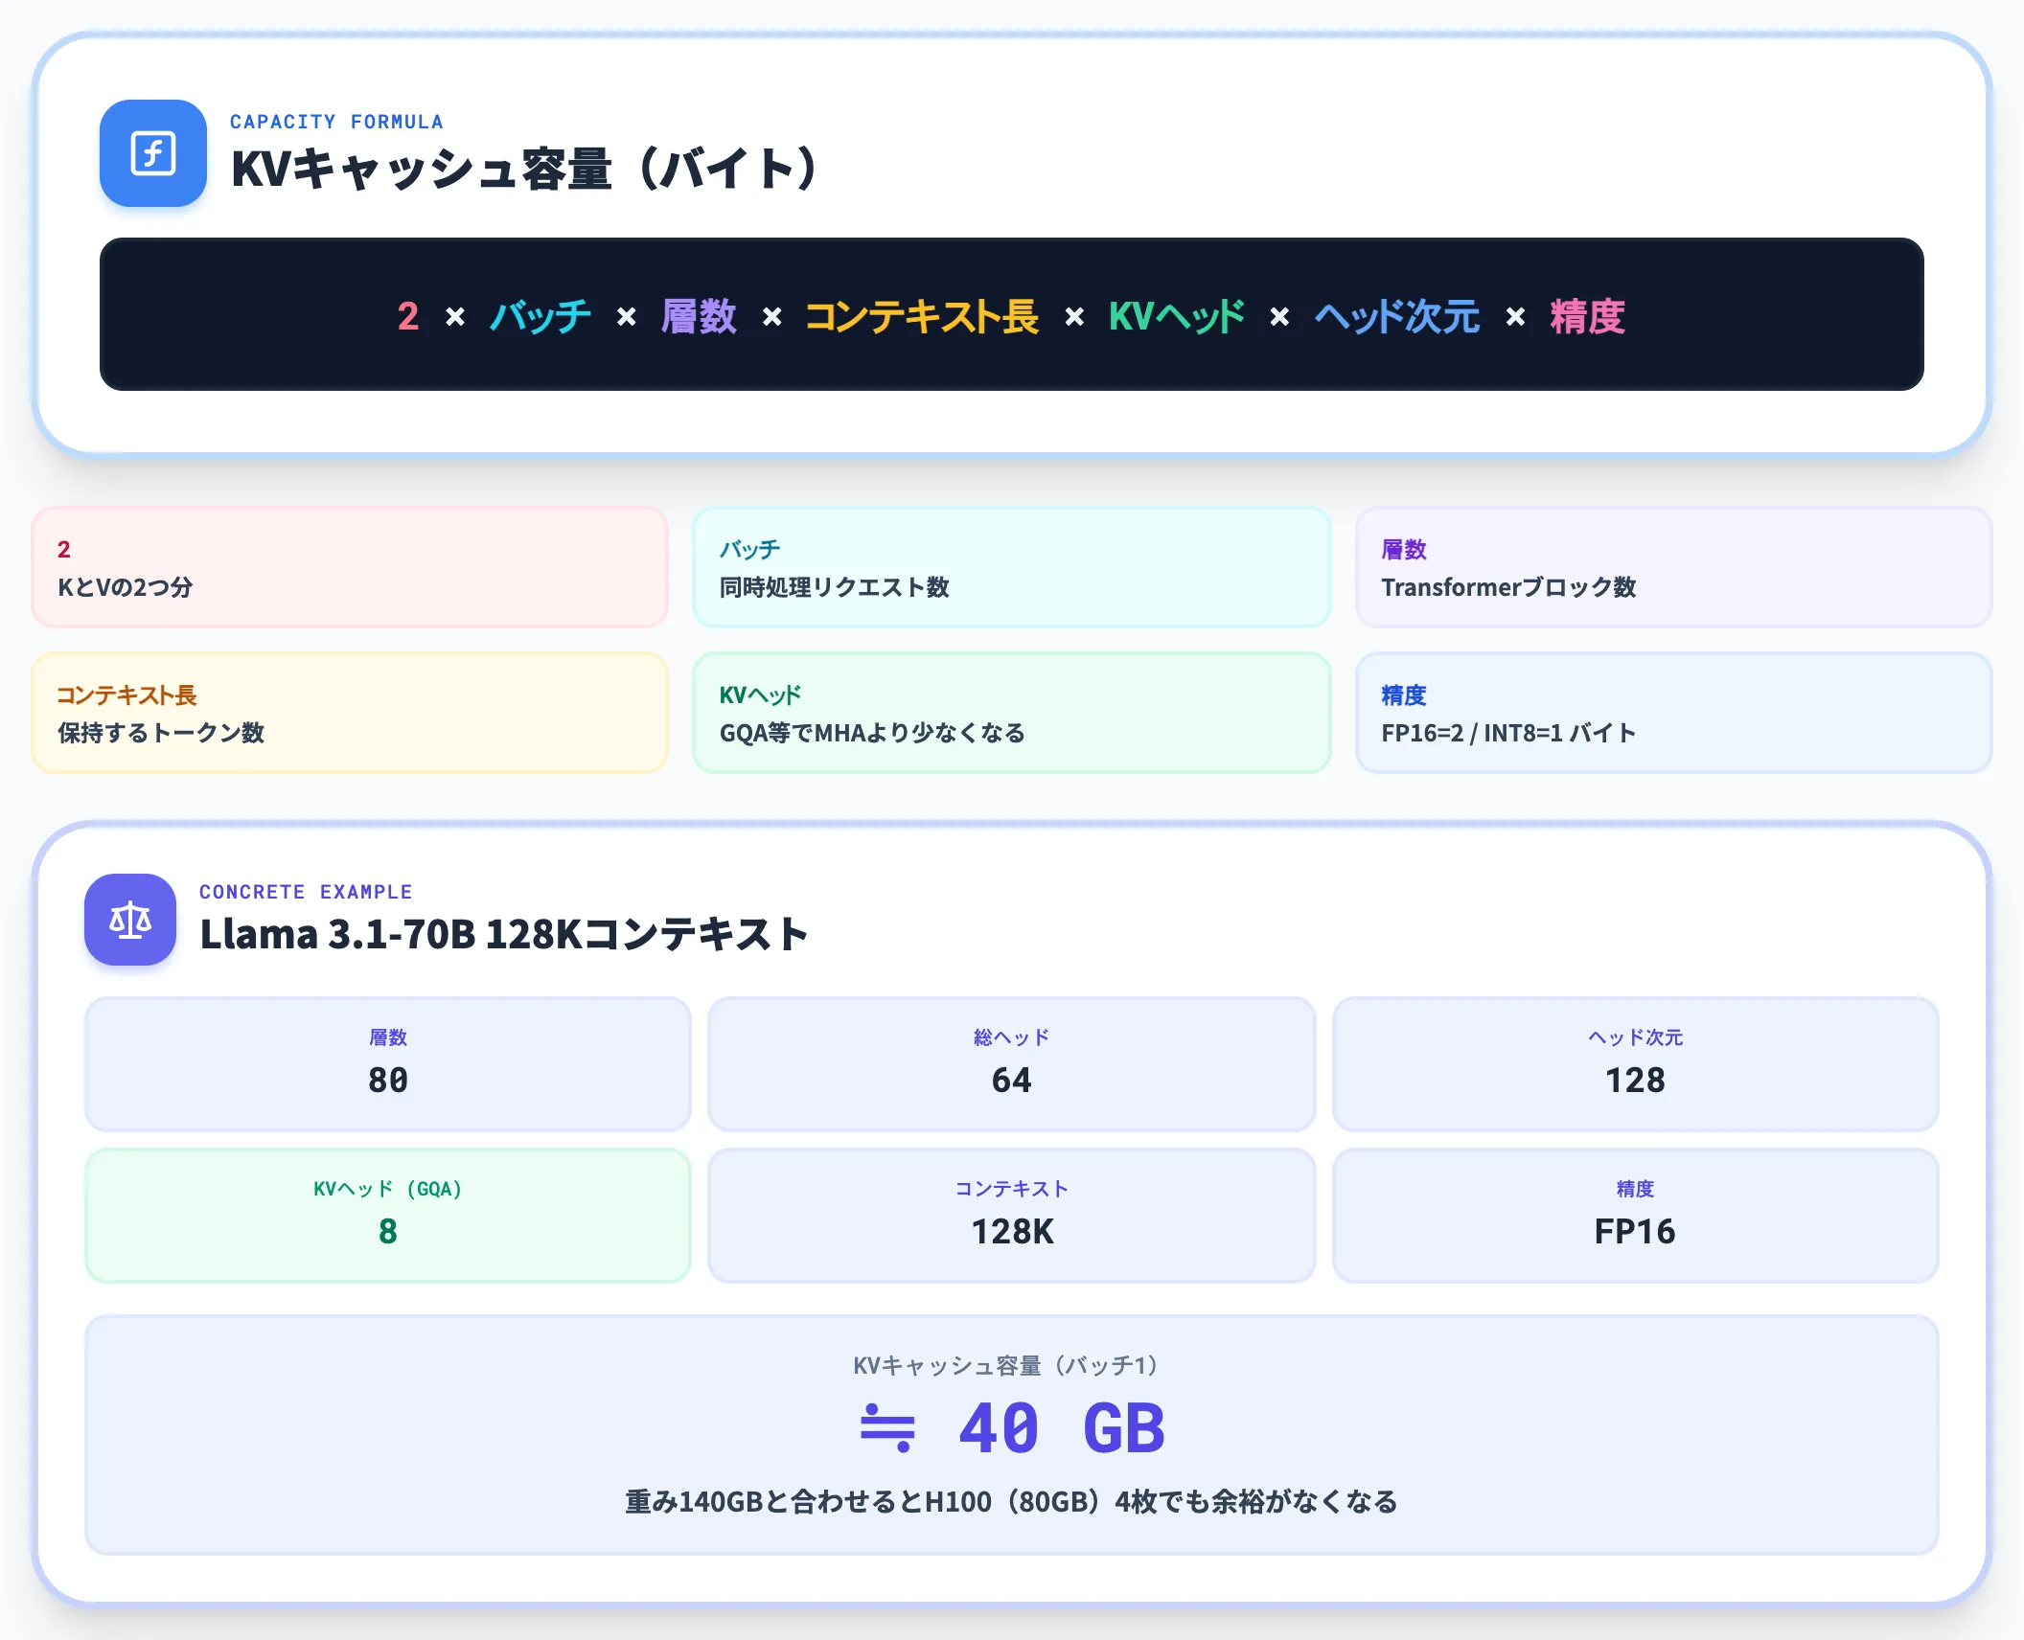2024x1640 pixels.
Task: Click the CAPACITY FORMULA label
Action: pyautogui.click(x=336, y=122)
